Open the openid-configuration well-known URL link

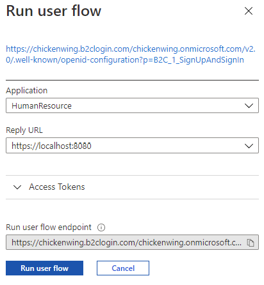click(131, 54)
